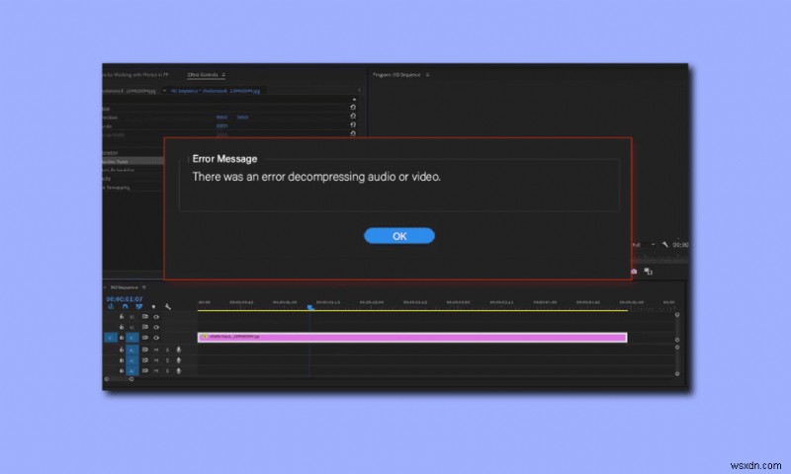Toggle track lock on V2
The width and height of the screenshot is (791, 474).
[x=122, y=327]
